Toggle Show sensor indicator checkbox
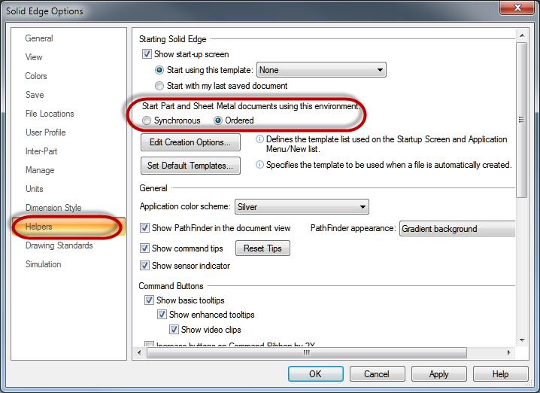 tap(144, 266)
